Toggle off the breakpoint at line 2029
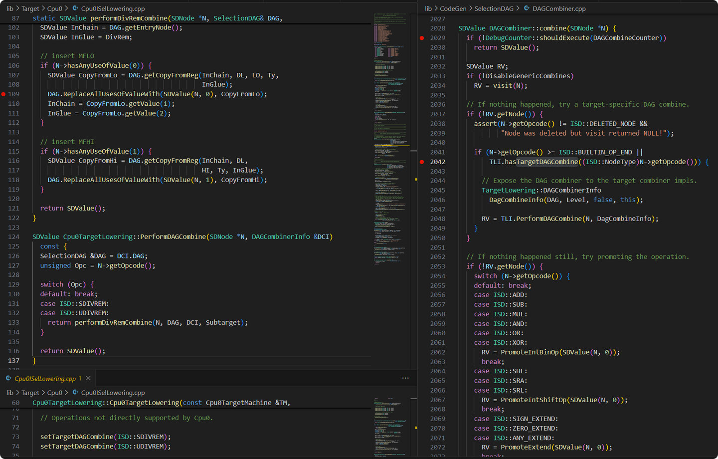 tap(422, 38)
